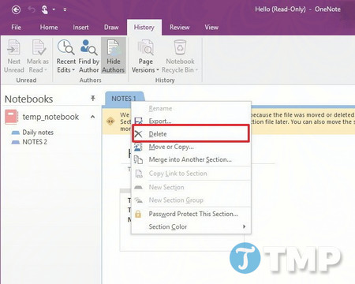
Task: Open Section Color submenu
Action: pyautogui.click(x=191, y=226)
